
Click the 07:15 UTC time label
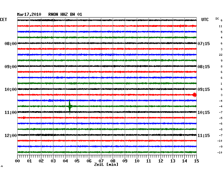tap(204, 43)
